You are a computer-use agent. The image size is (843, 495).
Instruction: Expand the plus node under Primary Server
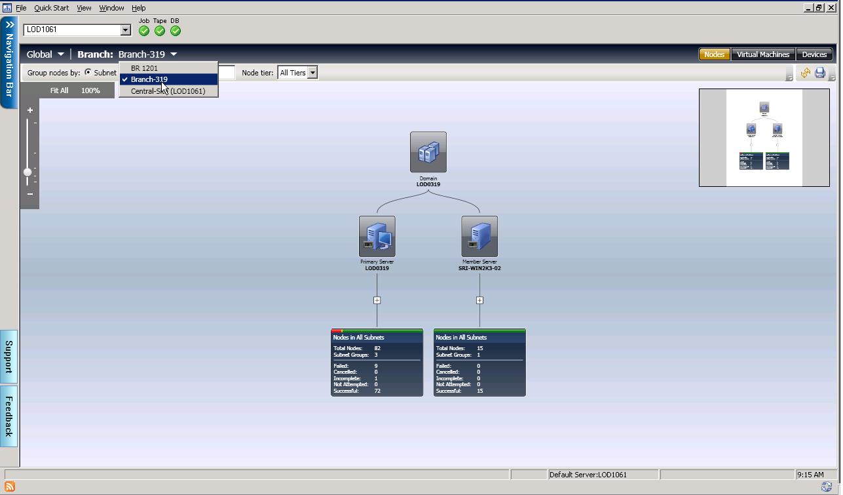[x=377, y=300]
